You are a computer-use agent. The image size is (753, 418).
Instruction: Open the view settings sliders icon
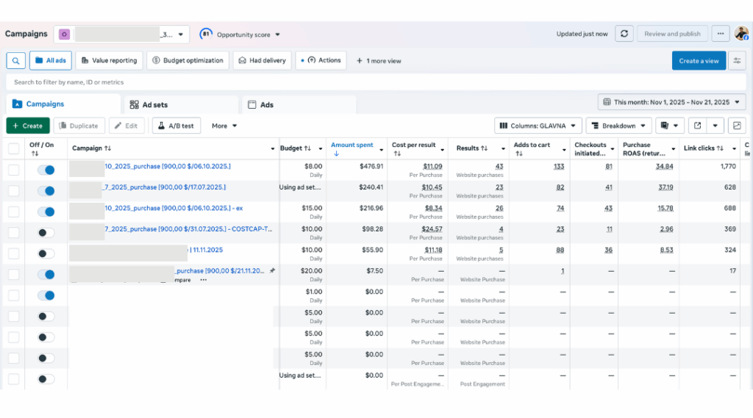pos(737,61)
